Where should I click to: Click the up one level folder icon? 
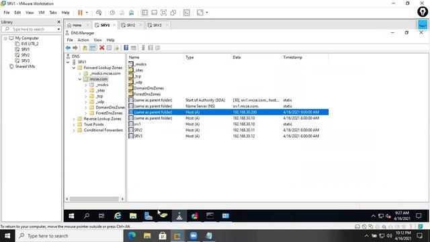[85, 48]
